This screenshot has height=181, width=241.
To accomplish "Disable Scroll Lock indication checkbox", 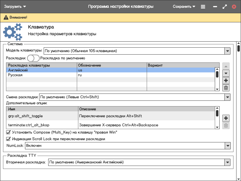I will 8,139.
